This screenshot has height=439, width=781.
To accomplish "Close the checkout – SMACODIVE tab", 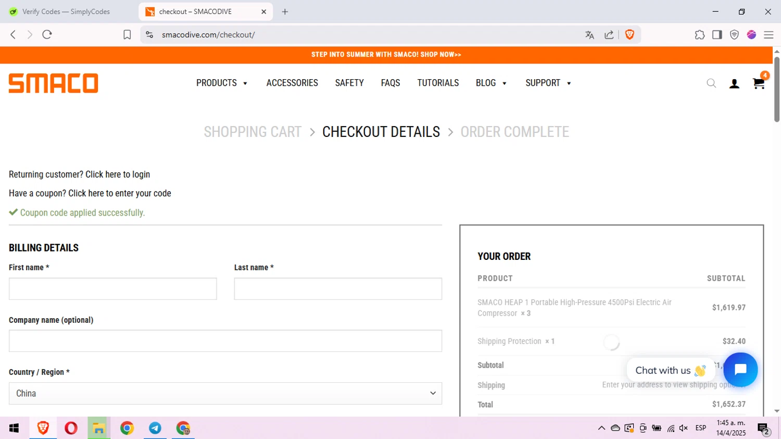I will coord(264,11).
